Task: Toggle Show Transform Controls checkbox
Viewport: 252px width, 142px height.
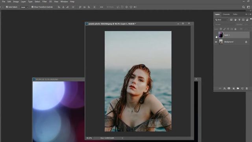Action: [32, 7]
